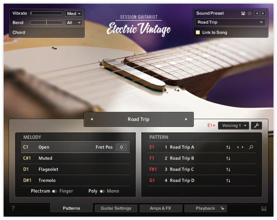The width and height of the screenshot is (277, 220).
Task: Select previous song with left arrow
Action: pos(92,119)
